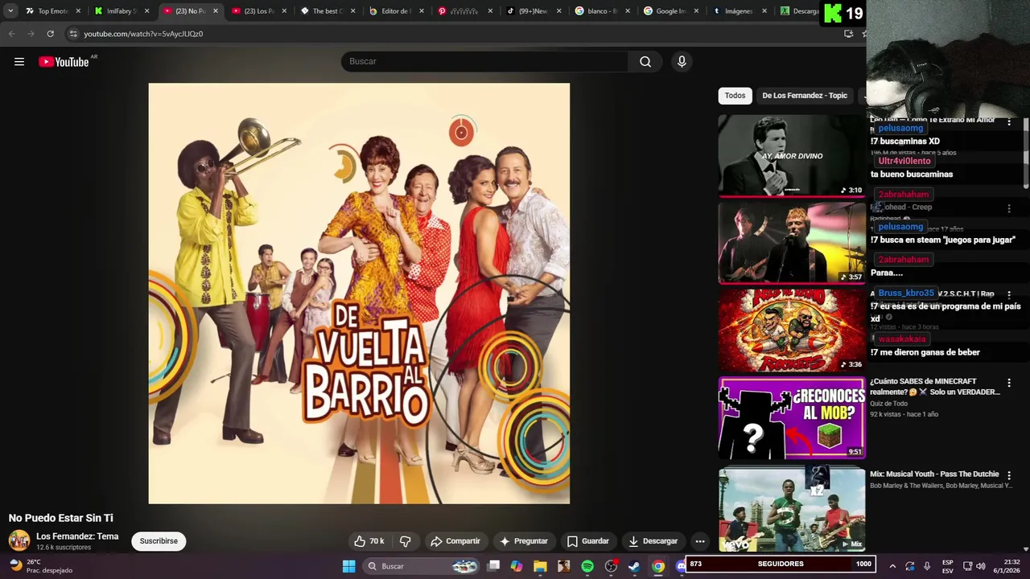Download video with Descargar button
1030x579 pixels.
pos(653,541)
